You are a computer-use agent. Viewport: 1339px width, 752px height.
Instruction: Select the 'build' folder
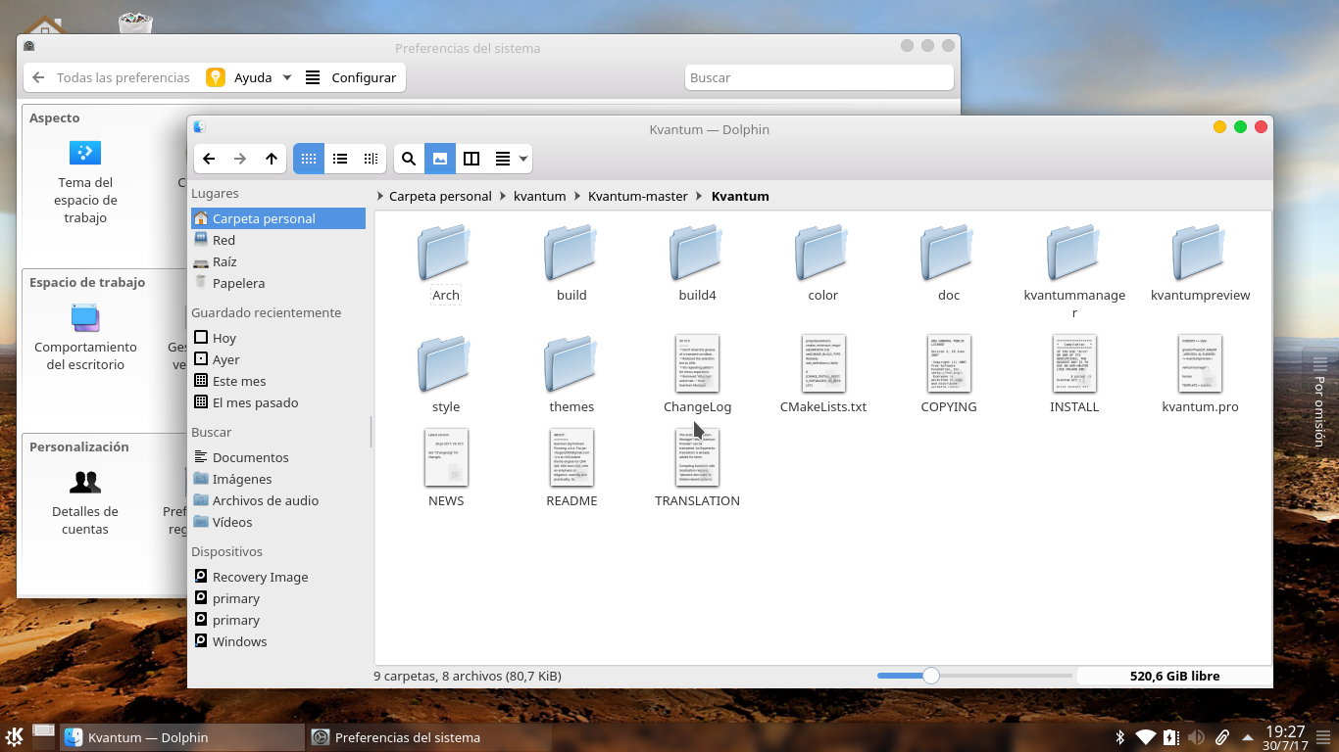tap(571, 262)
